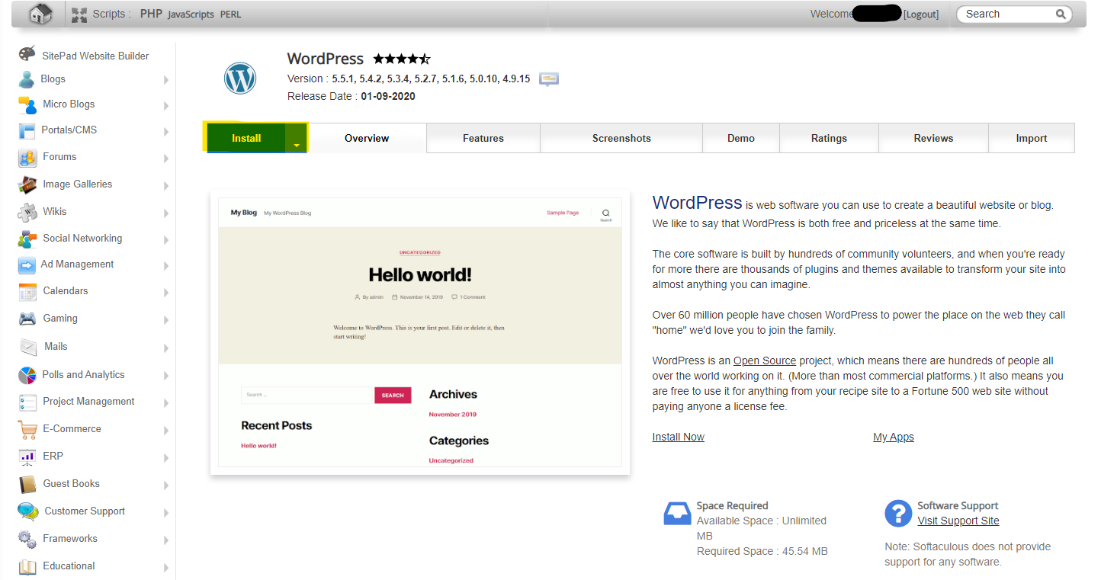
Task: Open the Install button dropdown arrow
Action: 296,139
